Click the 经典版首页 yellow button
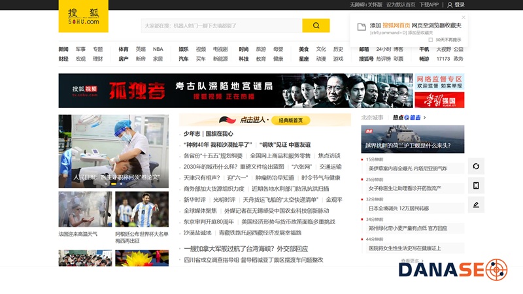The image size is (523, 294). (290, 120)
